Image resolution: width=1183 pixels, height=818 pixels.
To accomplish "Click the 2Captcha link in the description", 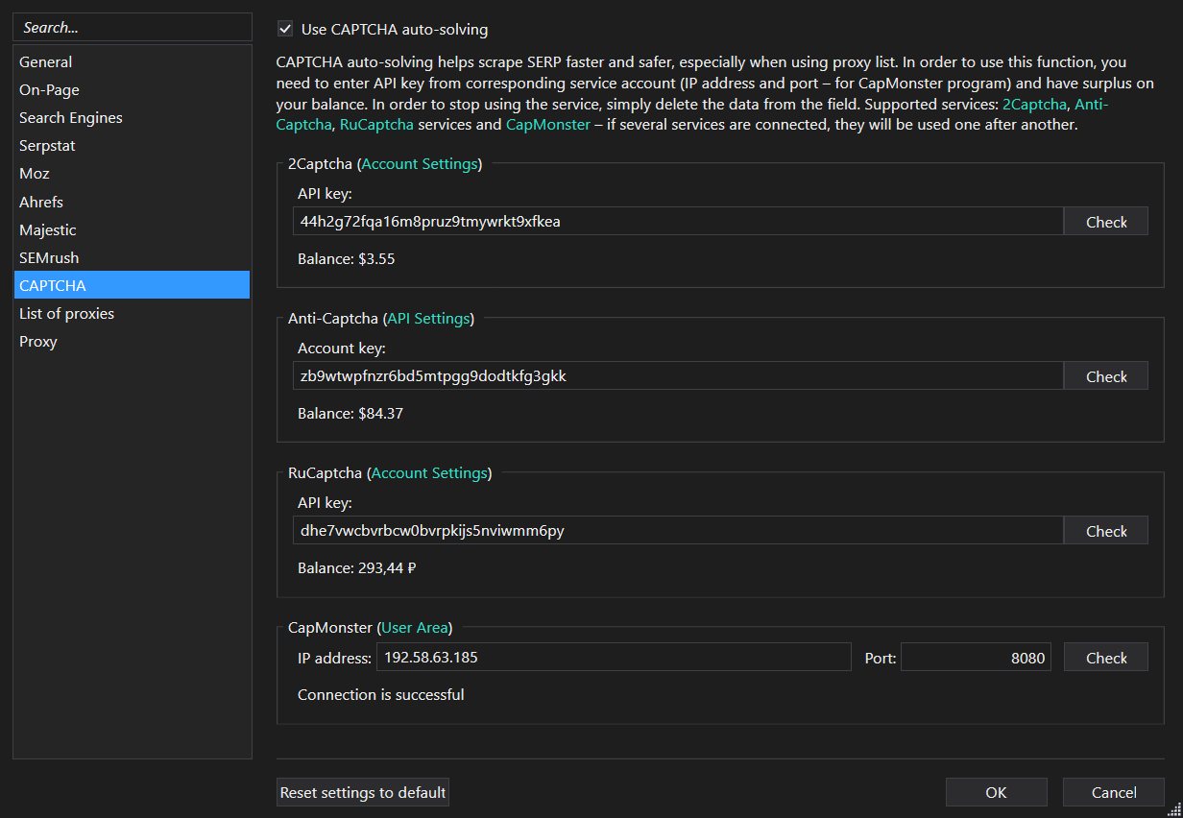I will tap(1034, 105).
